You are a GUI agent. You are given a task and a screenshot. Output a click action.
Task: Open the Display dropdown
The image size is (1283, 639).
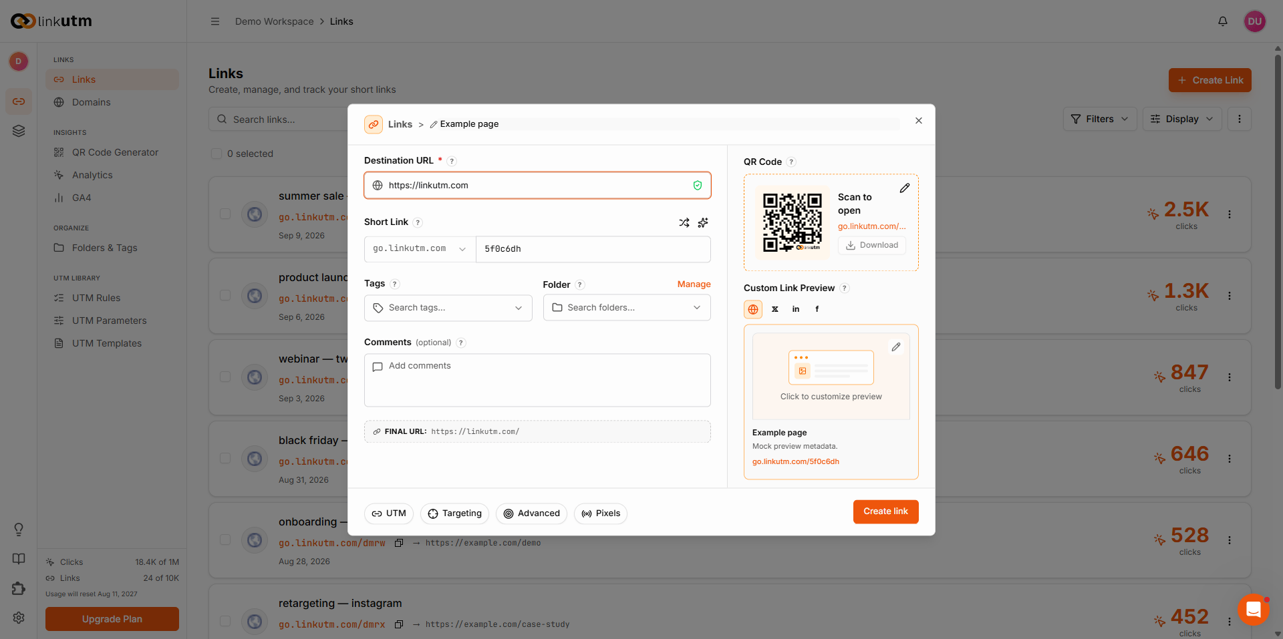click(x=1182, y=119)
